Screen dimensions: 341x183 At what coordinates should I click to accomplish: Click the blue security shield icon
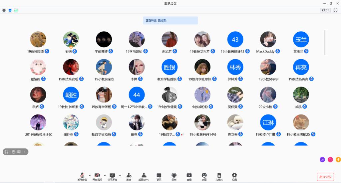pos(10,10)
